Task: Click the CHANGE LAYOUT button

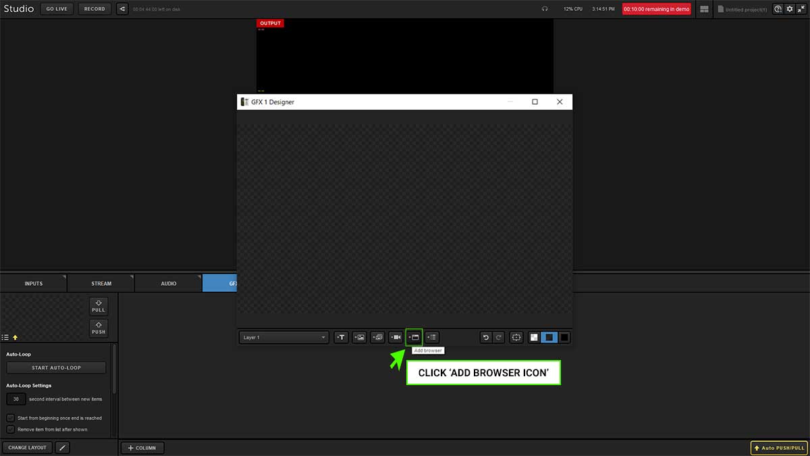Action: click(x=28, y=447)
